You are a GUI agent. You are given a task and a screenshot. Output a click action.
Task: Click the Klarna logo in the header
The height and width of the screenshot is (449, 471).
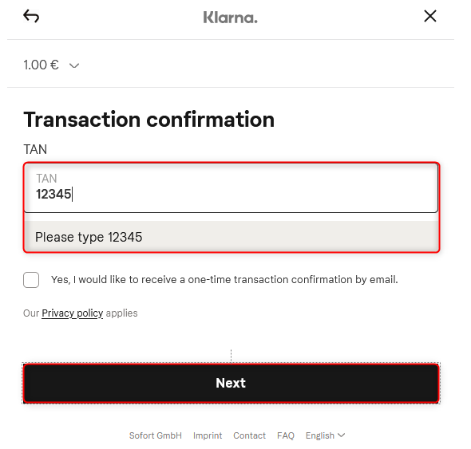(231, 18)
